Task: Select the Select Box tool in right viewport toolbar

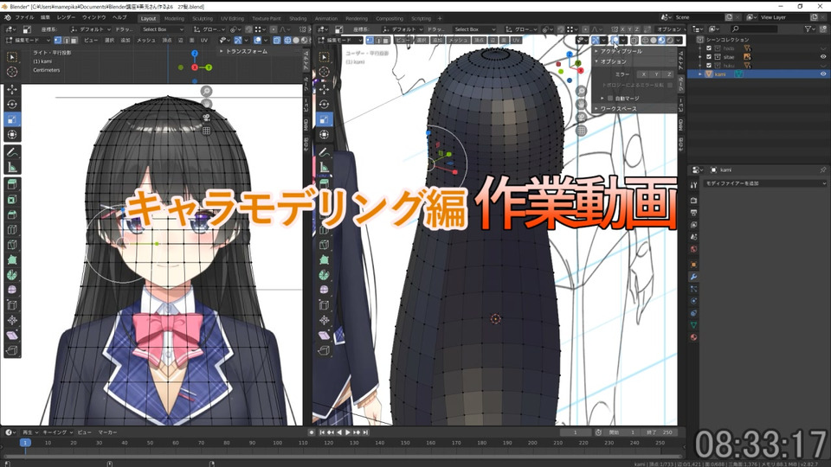Action: click(x=324, y=57)
